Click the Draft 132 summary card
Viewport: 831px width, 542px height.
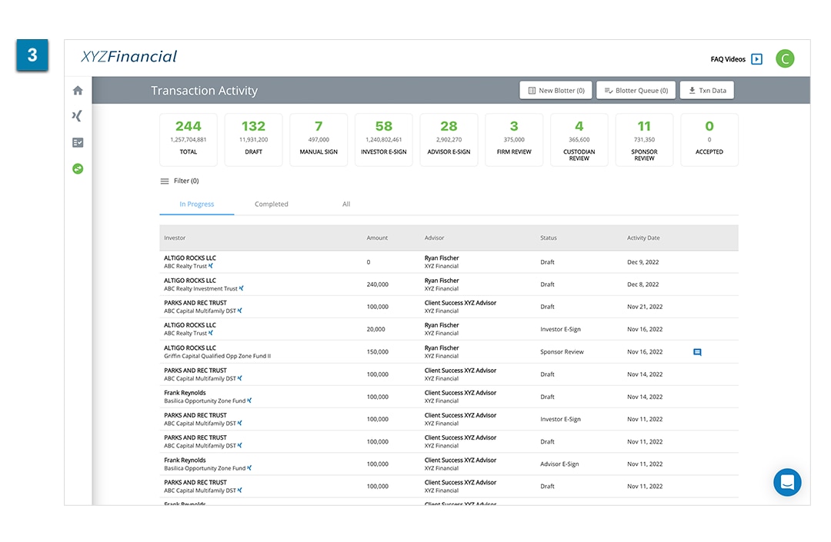pos(253,139)
